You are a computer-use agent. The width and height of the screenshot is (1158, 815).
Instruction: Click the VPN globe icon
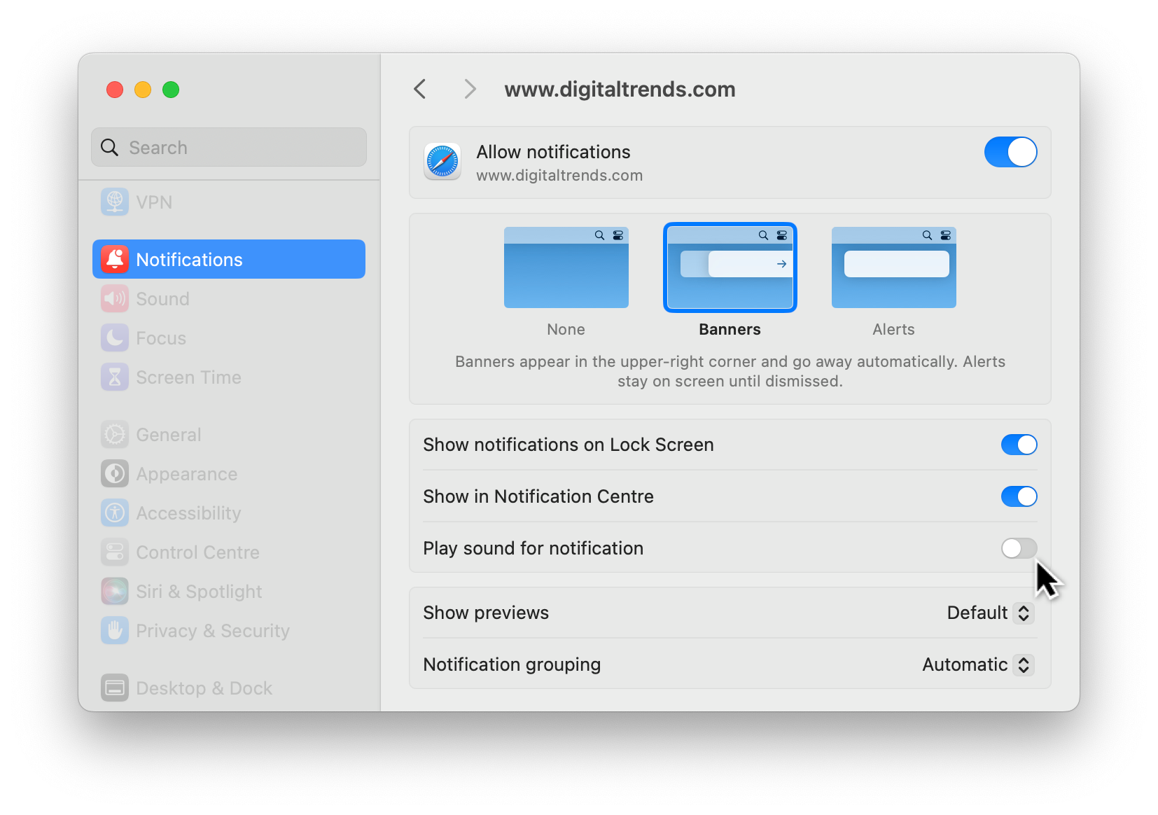point(115,202)
